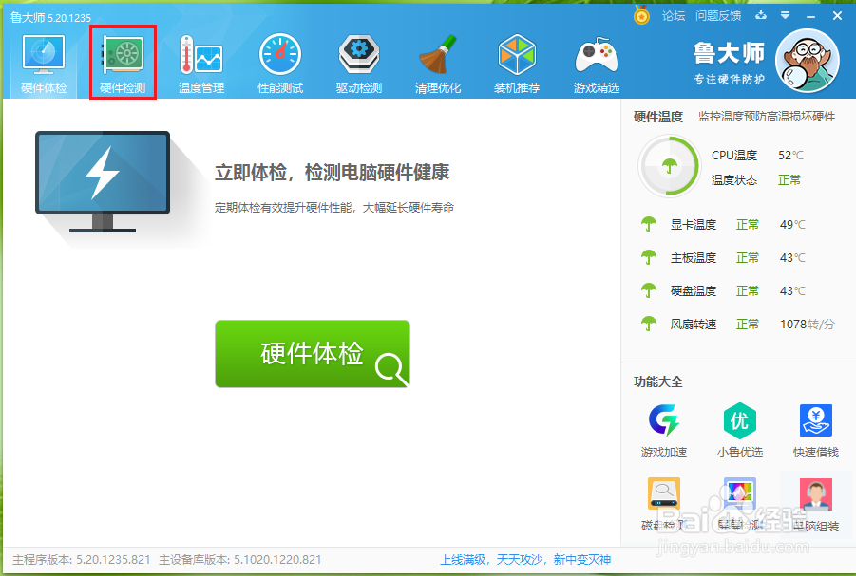This screenshot has width=856, height=576.
Task: Open the title bar dropdown arrow menu
Action: pyautogui.click(x=785, y=15)
